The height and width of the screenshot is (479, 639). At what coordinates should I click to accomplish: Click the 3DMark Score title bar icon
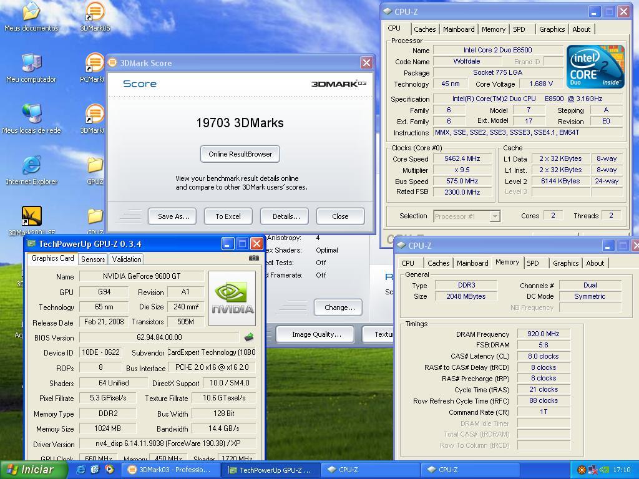[112, 63]
